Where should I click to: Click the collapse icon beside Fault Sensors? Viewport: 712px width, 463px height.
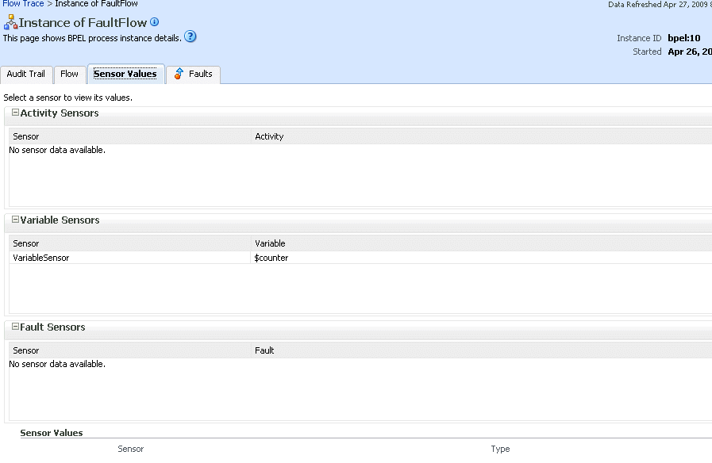pos(14,327)
